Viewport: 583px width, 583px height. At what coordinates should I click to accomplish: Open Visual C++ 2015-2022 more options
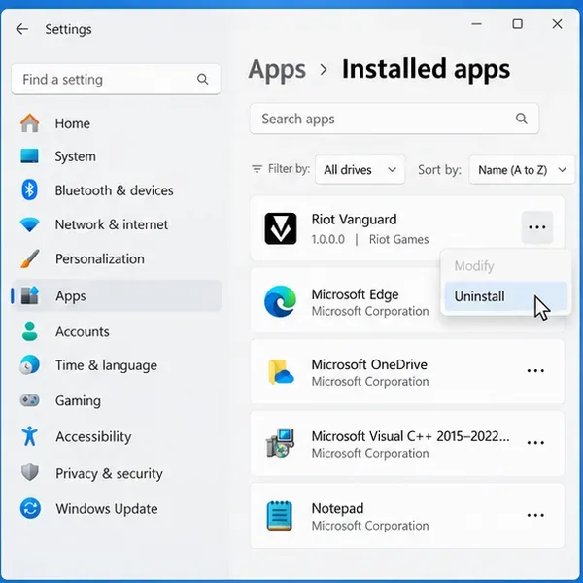(x=535, y=442)
